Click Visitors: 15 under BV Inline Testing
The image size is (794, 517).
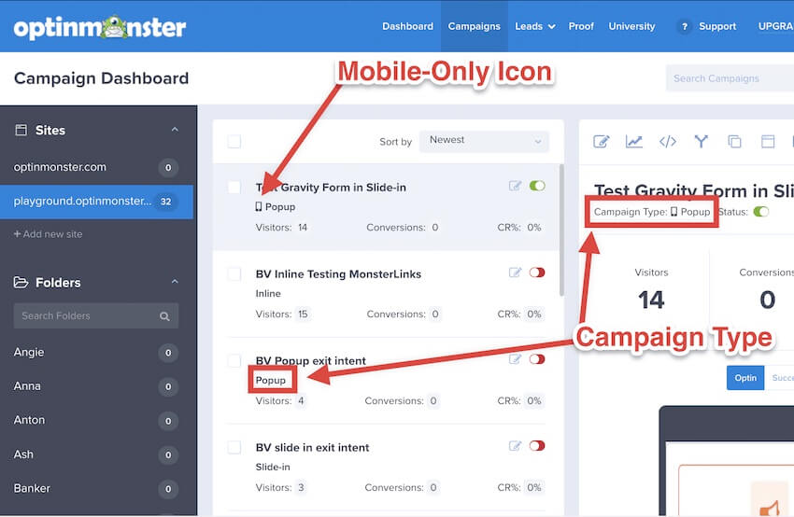point(282,314)
